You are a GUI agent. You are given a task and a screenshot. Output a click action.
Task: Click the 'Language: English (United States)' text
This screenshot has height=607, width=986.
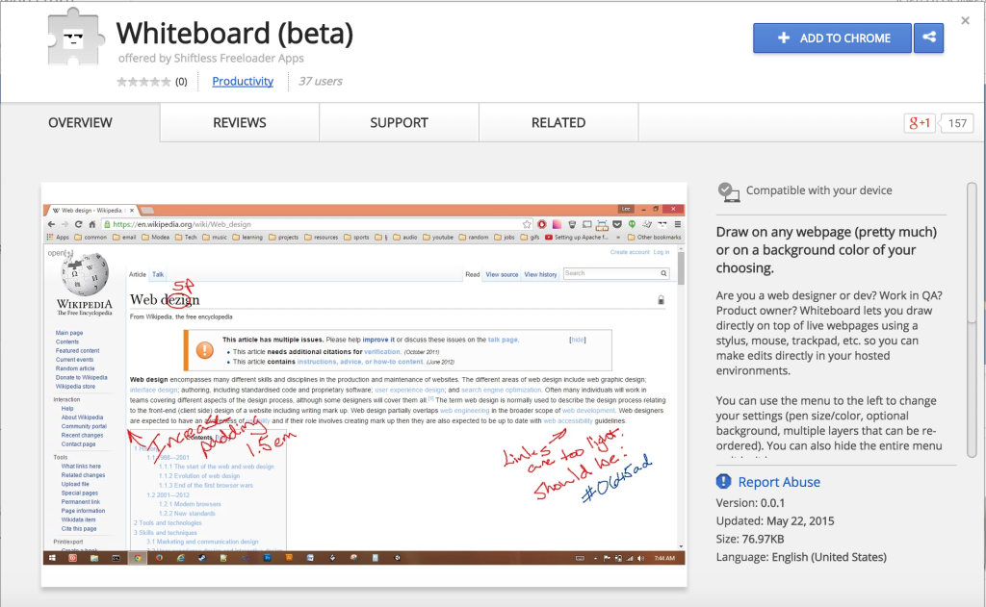point(801,557)
